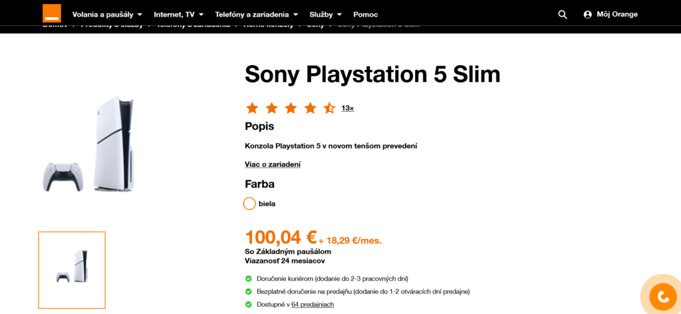681x314 pixels.
Task: Open the Viac o zariadení link
Action: [273, 164]
